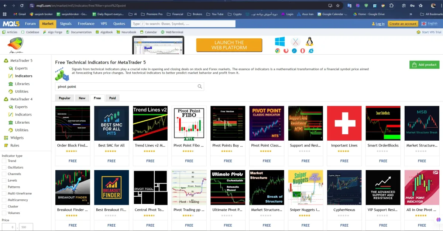
Task: Open the WebTerminal shortcut
Action: tap(172, 32)
